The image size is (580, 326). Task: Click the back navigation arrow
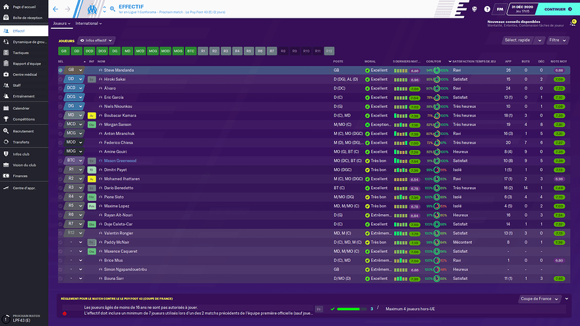(x=55, y=9)
